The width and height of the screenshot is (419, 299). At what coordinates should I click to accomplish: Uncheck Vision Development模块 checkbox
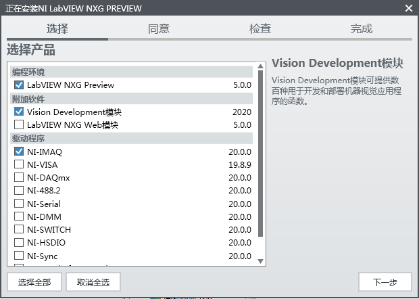click(x=19, y=112)
